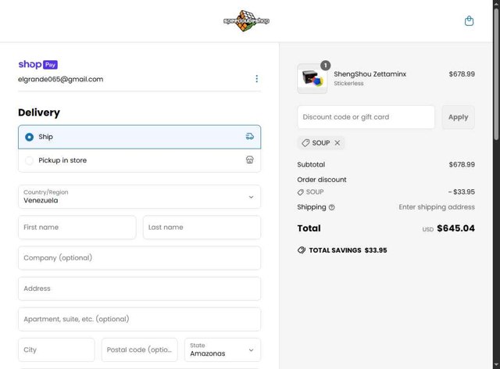Open the shopping bag cart icon

point(469,21)
